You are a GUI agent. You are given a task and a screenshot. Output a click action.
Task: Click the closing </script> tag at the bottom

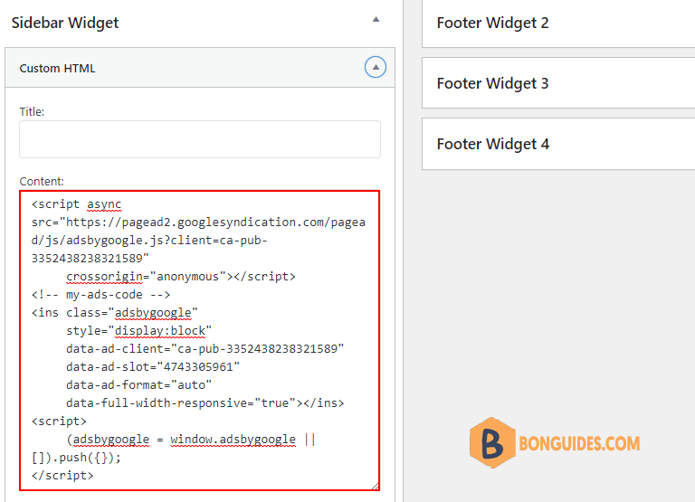coord(62,476)
